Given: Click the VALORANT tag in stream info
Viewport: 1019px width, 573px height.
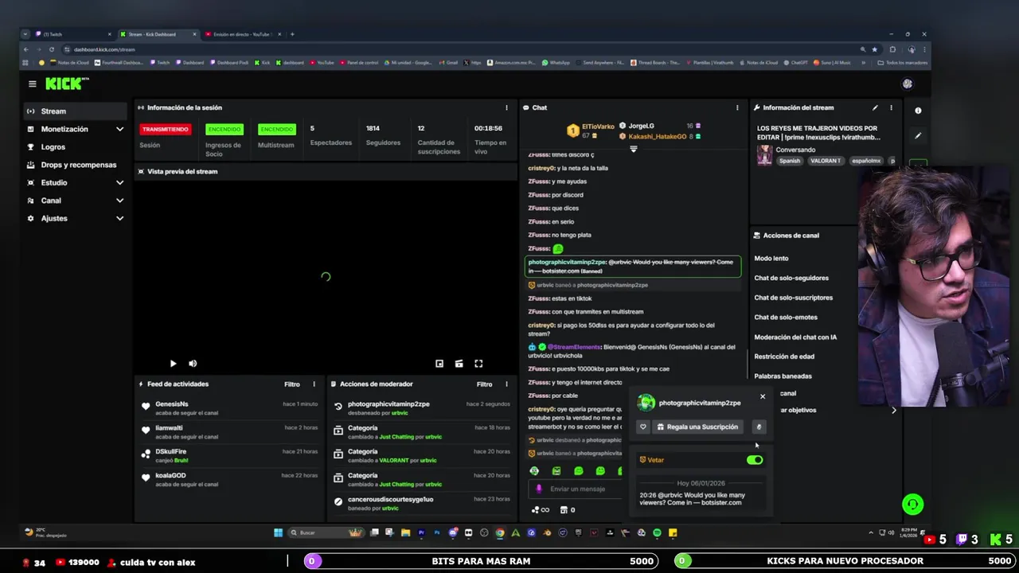Looking at the screenshot, I should (826, 161).
